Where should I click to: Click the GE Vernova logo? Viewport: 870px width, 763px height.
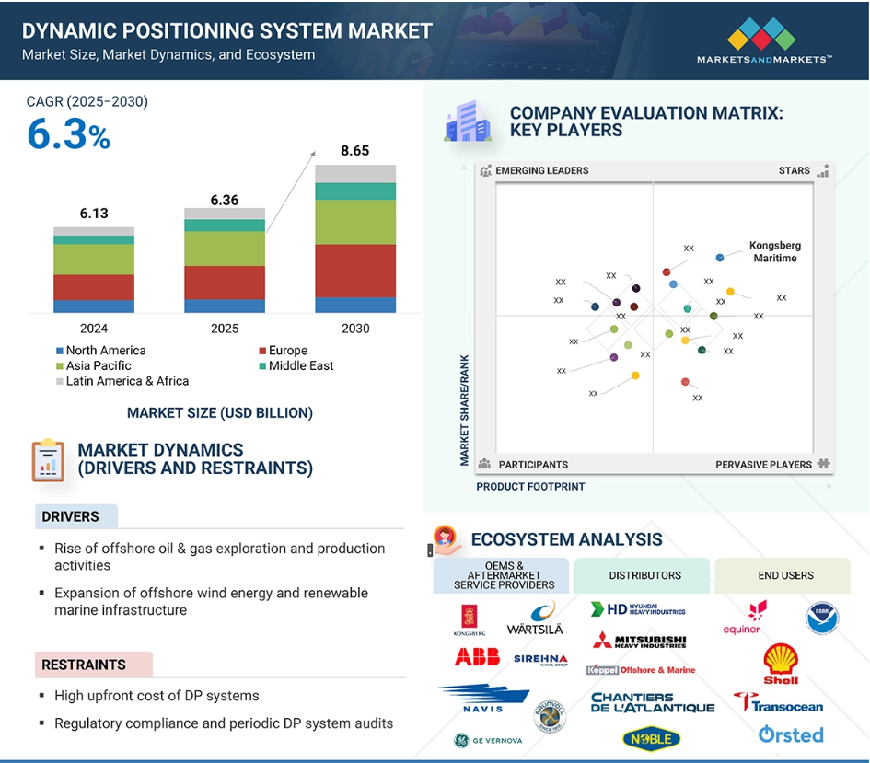click(x=488, y=740)
